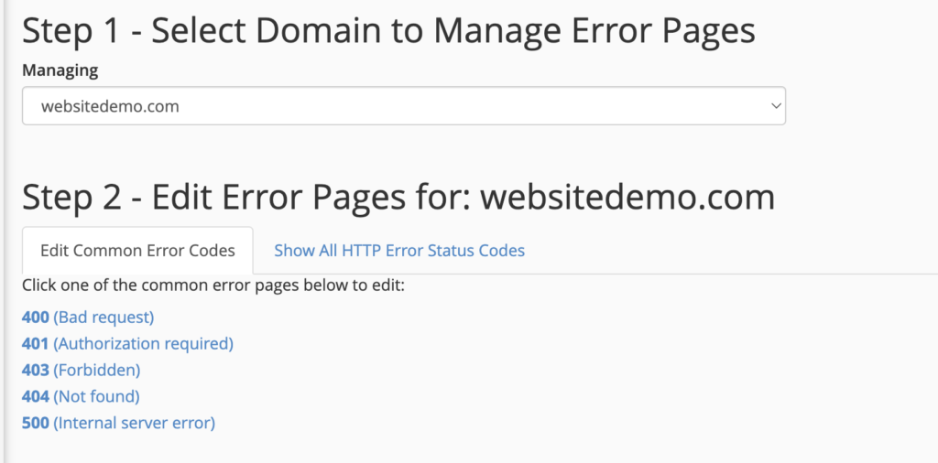Click websitedemo.com text in the dropdown

pos(110,106)
